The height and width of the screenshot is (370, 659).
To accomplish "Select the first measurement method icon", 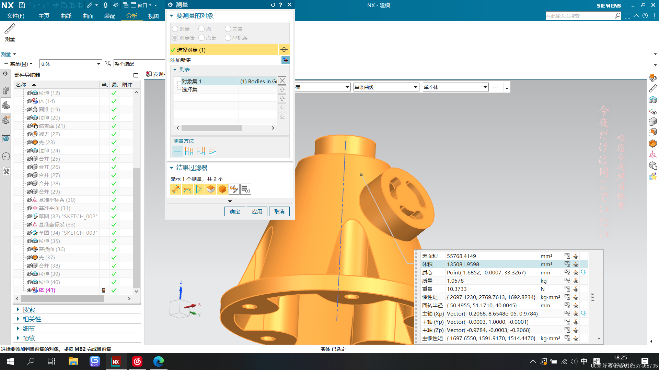I will tap(177, 151).
